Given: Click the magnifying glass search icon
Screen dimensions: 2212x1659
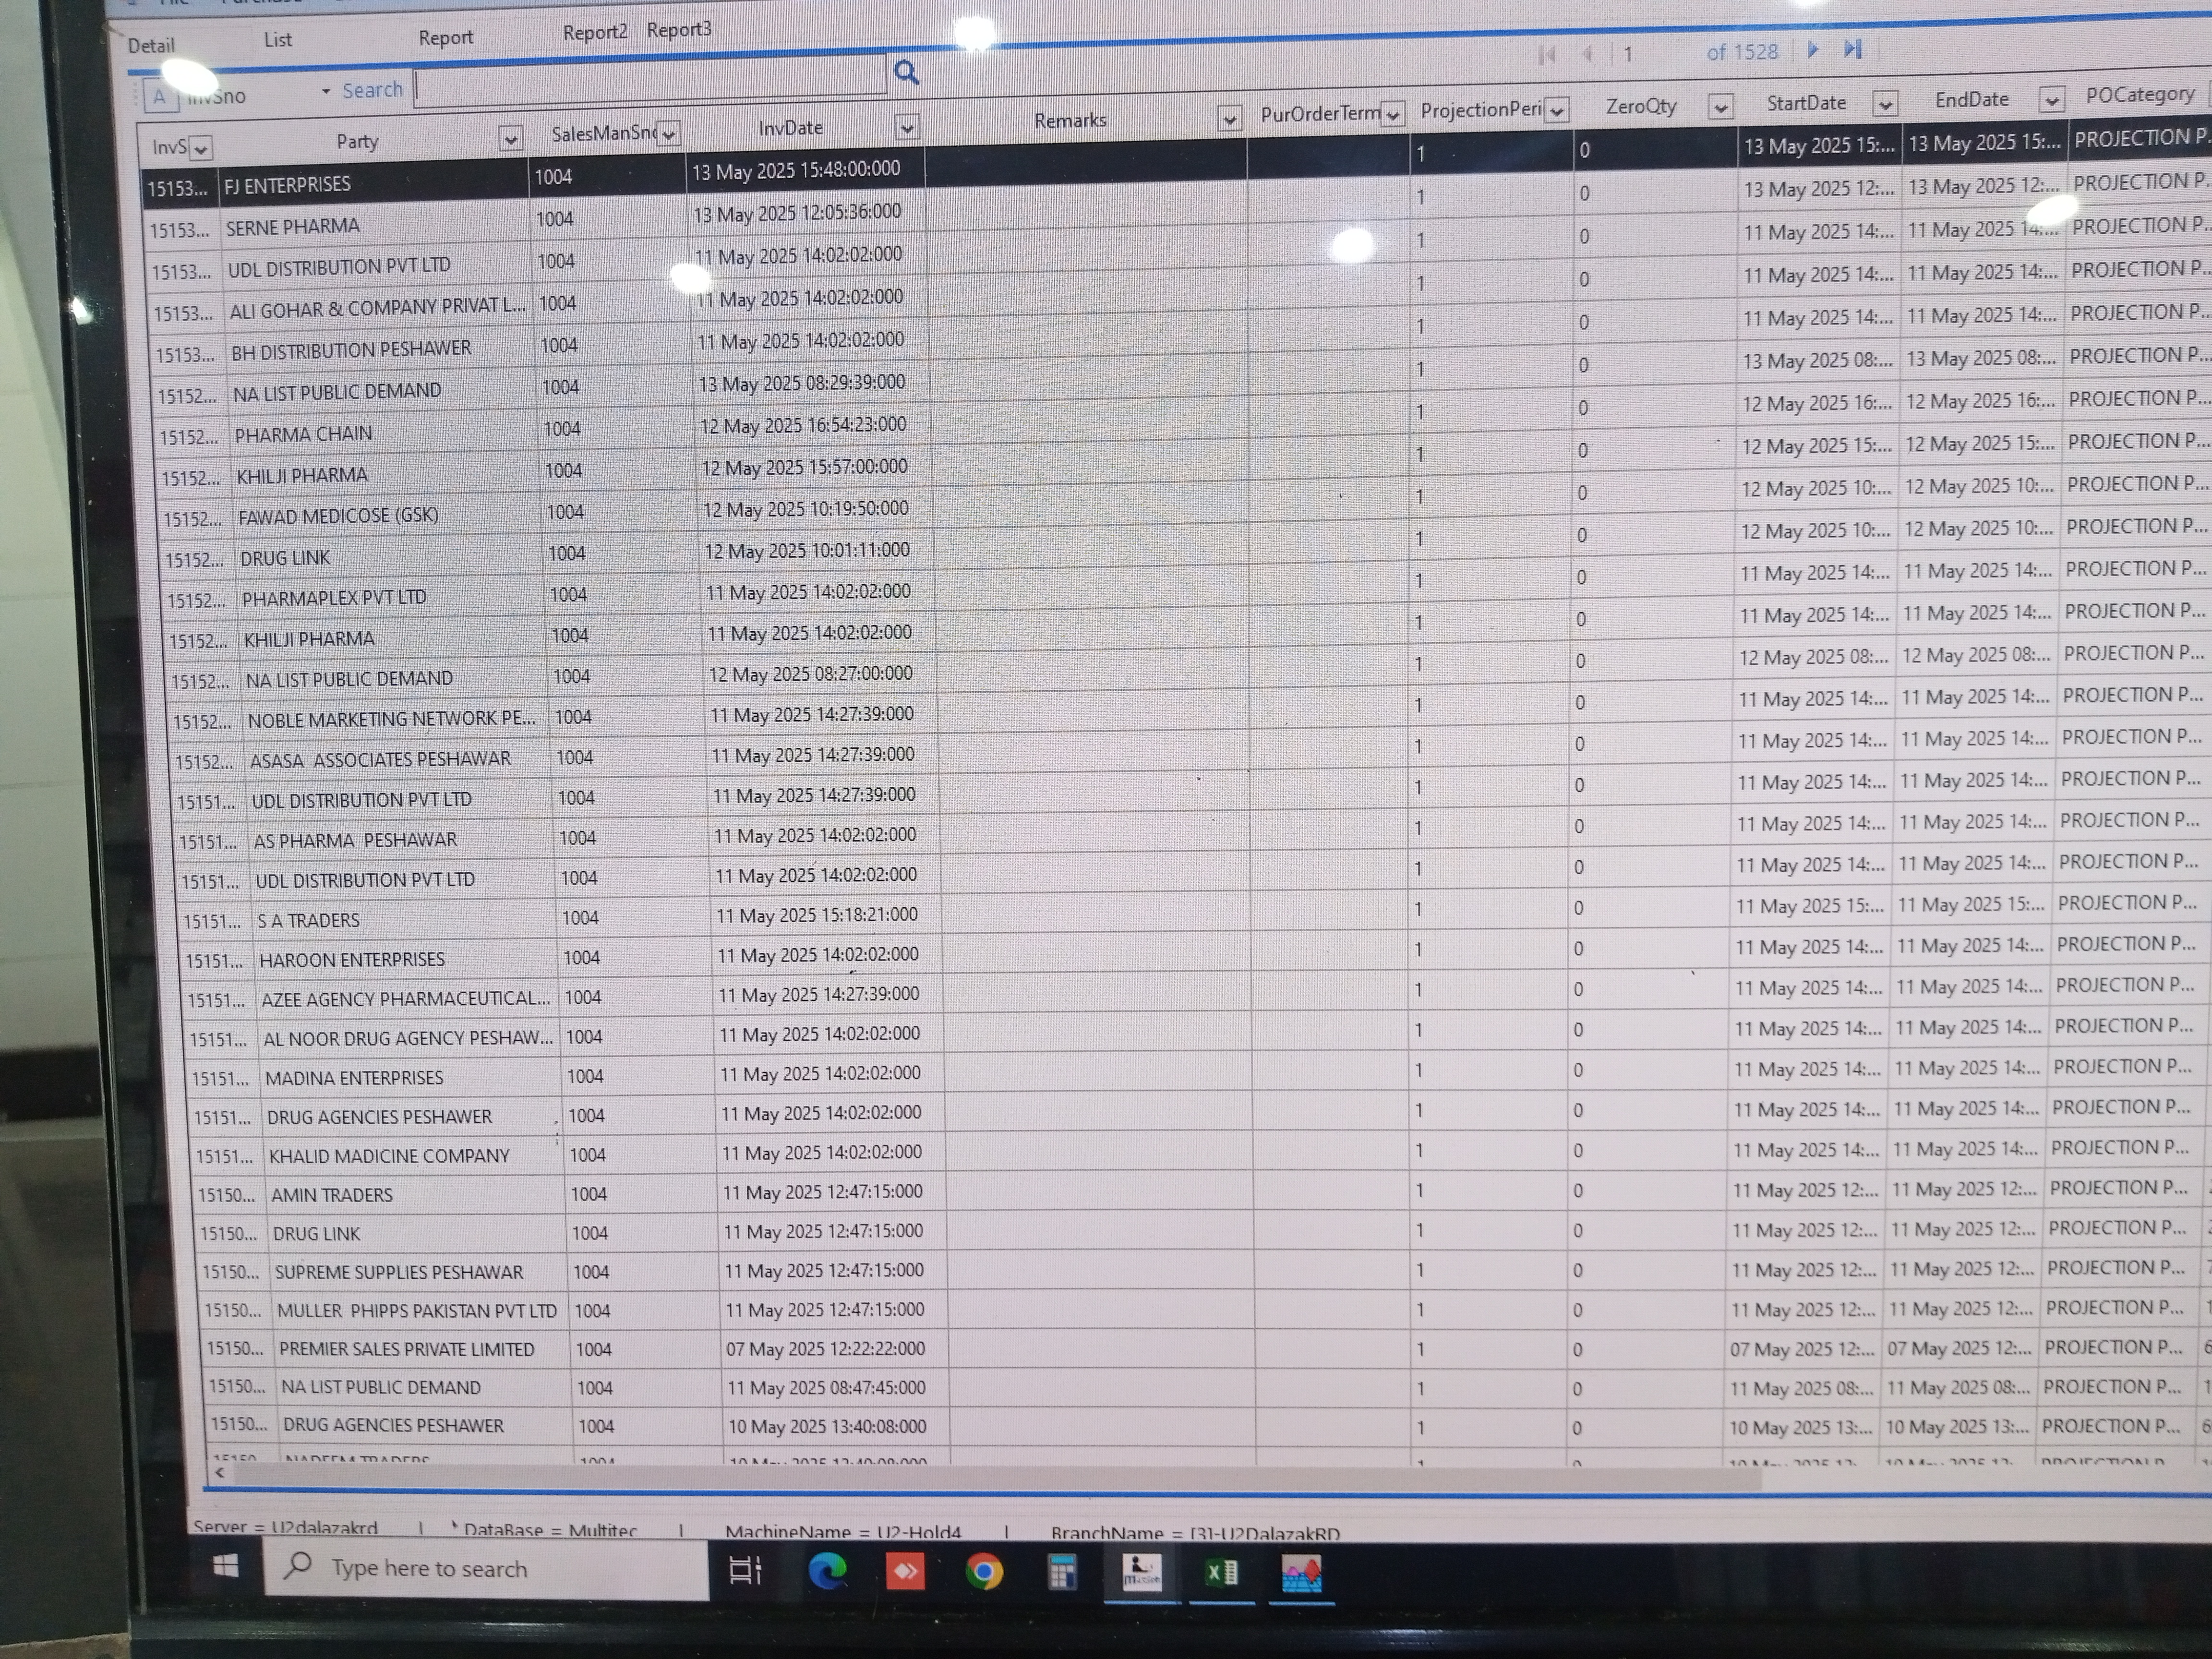Looking at the screenshot, I should click(906, 72).
